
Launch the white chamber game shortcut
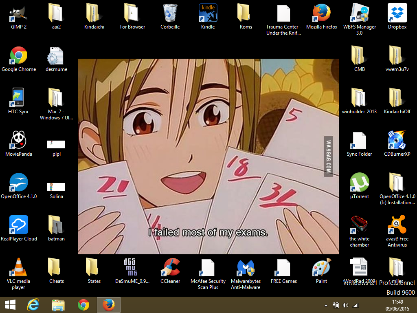[x=359, y=225]
